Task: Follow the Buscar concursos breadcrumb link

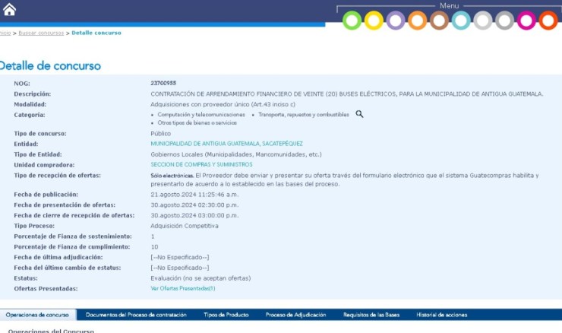Action: pos(41,33)
